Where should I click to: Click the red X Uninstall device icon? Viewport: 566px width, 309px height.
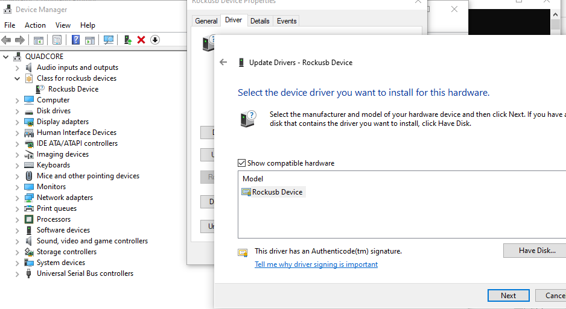tap(141, 40)
